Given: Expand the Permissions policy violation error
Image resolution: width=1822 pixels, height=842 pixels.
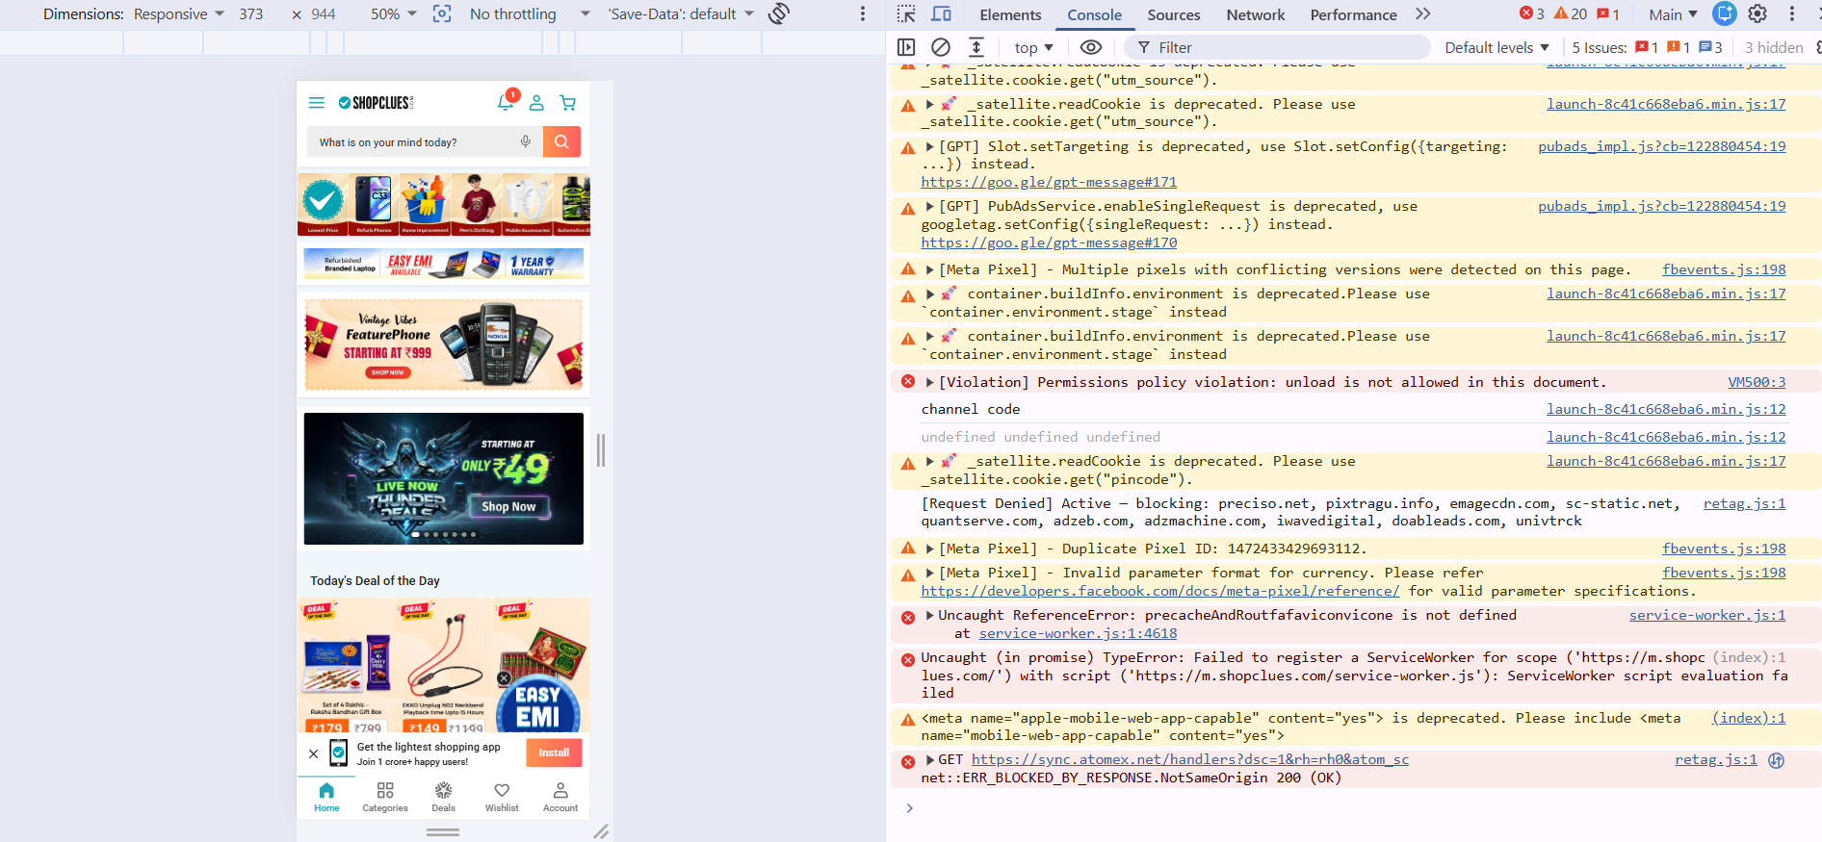Looking at the screenshot, I should point(929,382).
